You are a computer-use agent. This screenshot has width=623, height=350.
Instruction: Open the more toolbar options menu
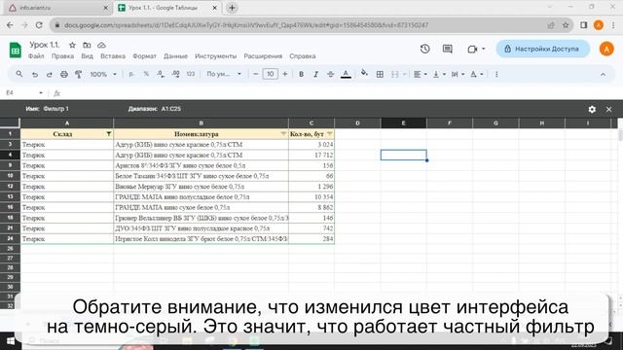pyautogui.click(x=496, y=74)
